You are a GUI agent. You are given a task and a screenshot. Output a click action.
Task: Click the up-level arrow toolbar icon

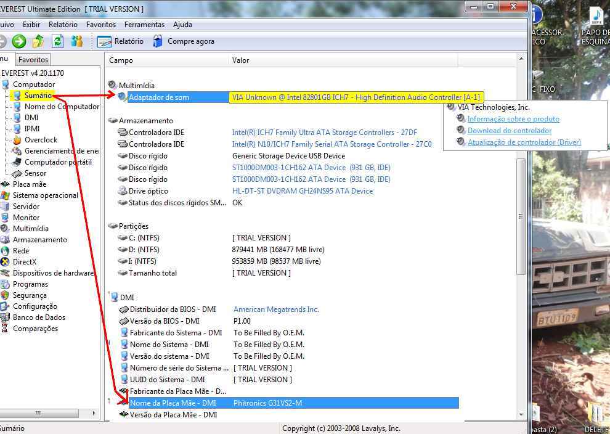(38, 41)
